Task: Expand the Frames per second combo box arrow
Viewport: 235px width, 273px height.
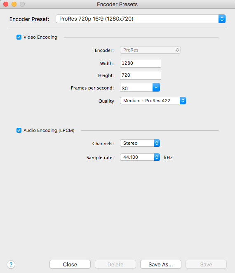Action: [156, 87]
